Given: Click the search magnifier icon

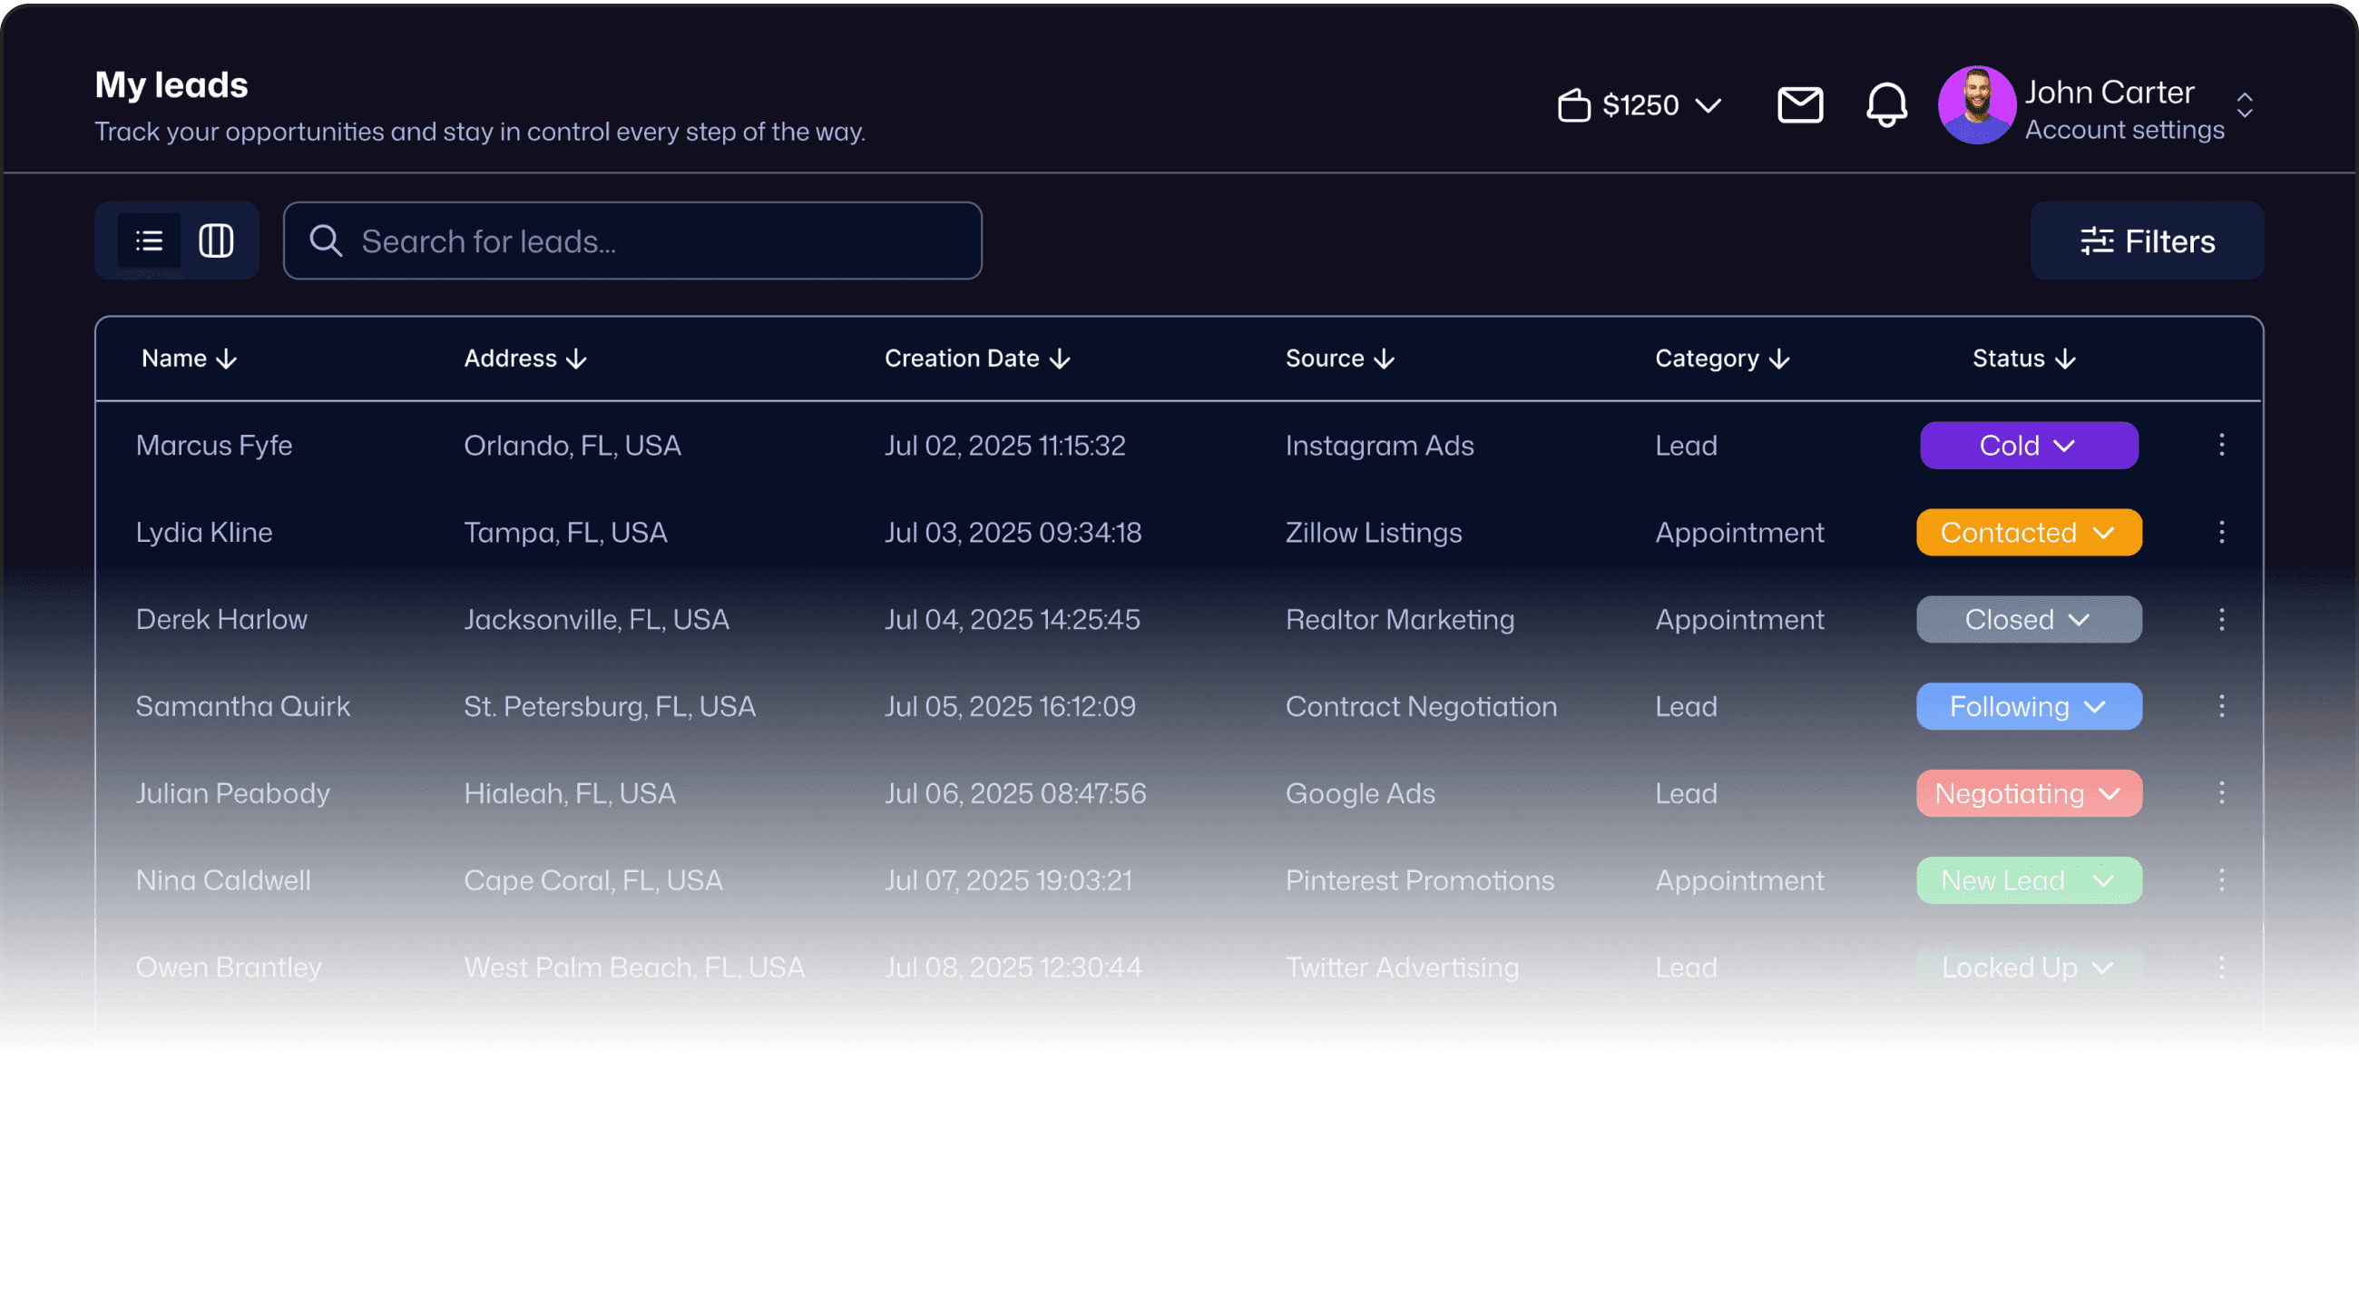Looking at the screenshot, I should [x=325, y=241].
